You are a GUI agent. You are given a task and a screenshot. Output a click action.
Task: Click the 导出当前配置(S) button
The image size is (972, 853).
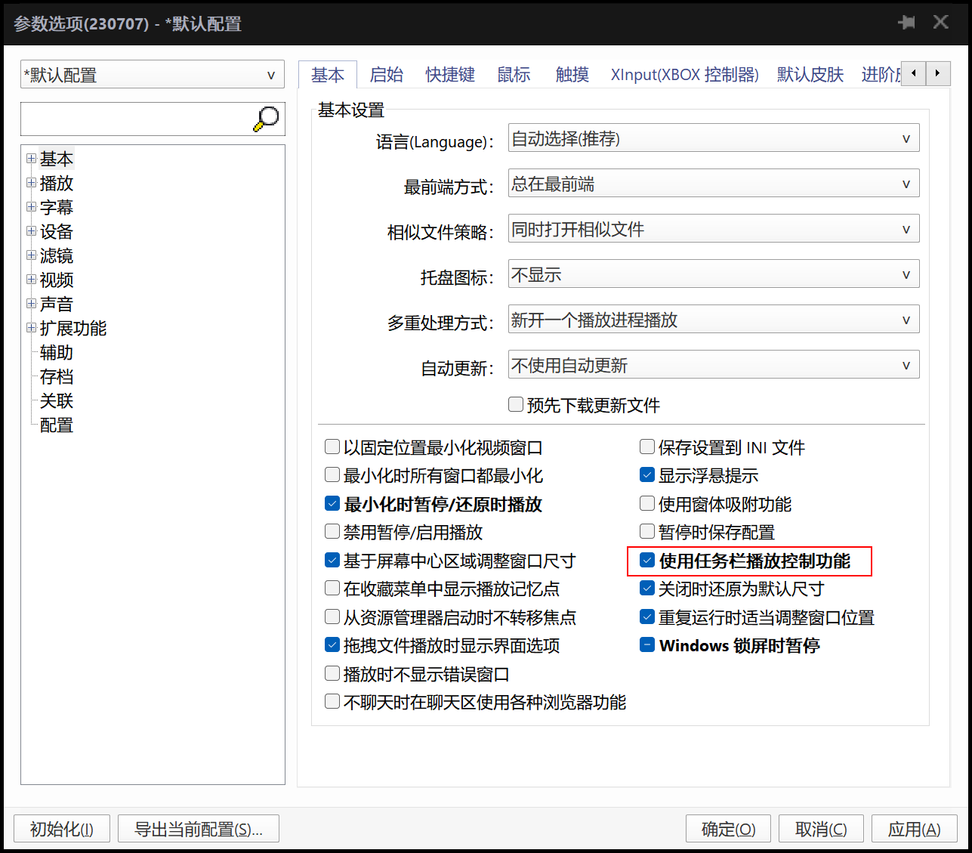coord(198,828)
